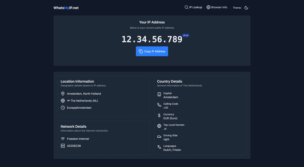
Task: Click the phone icon next to Calling Code
Action: click(x=159, y=105)
